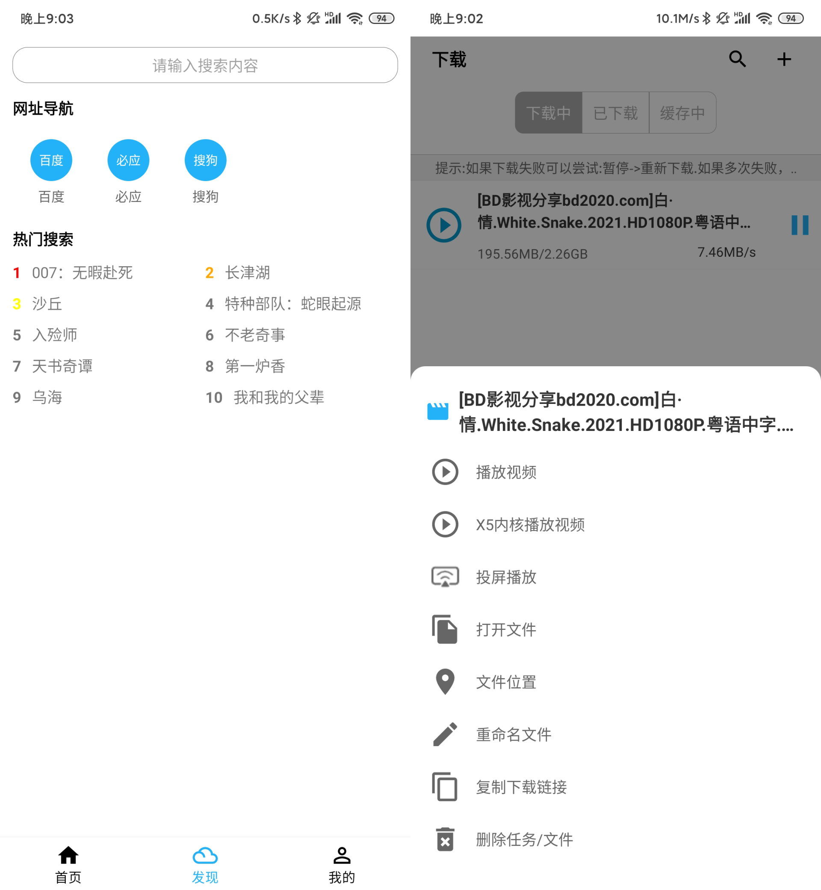
Task: Click the plus icon to add download
Action: click(784, 59)
